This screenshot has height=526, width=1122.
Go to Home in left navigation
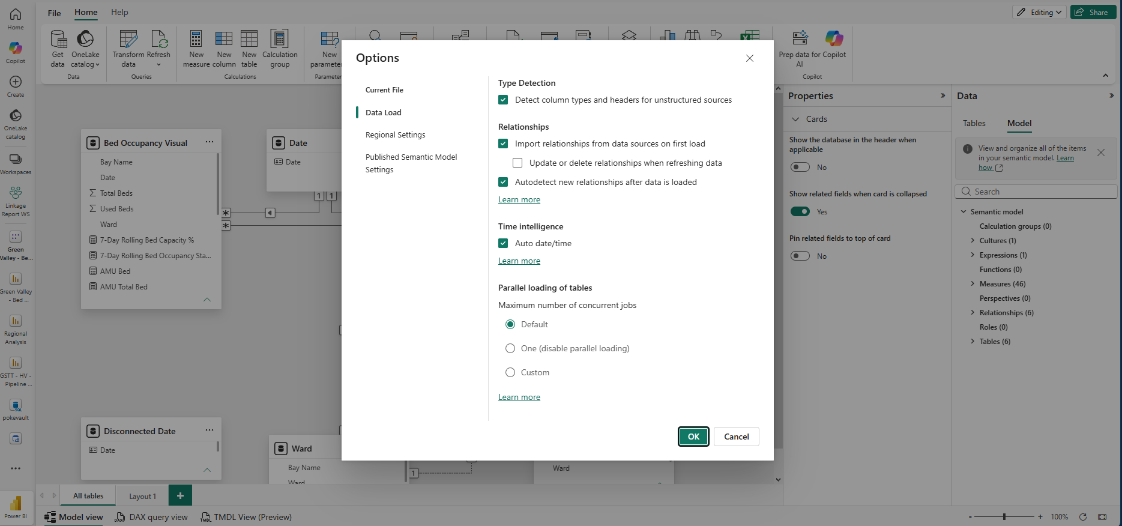16,19
